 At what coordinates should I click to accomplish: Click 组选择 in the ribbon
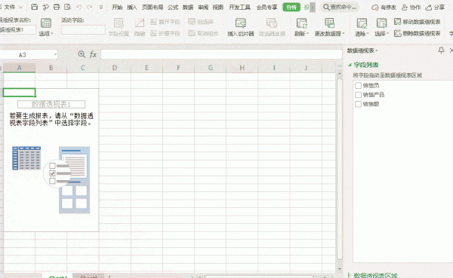pyautogui.click(x=201, y=22)
